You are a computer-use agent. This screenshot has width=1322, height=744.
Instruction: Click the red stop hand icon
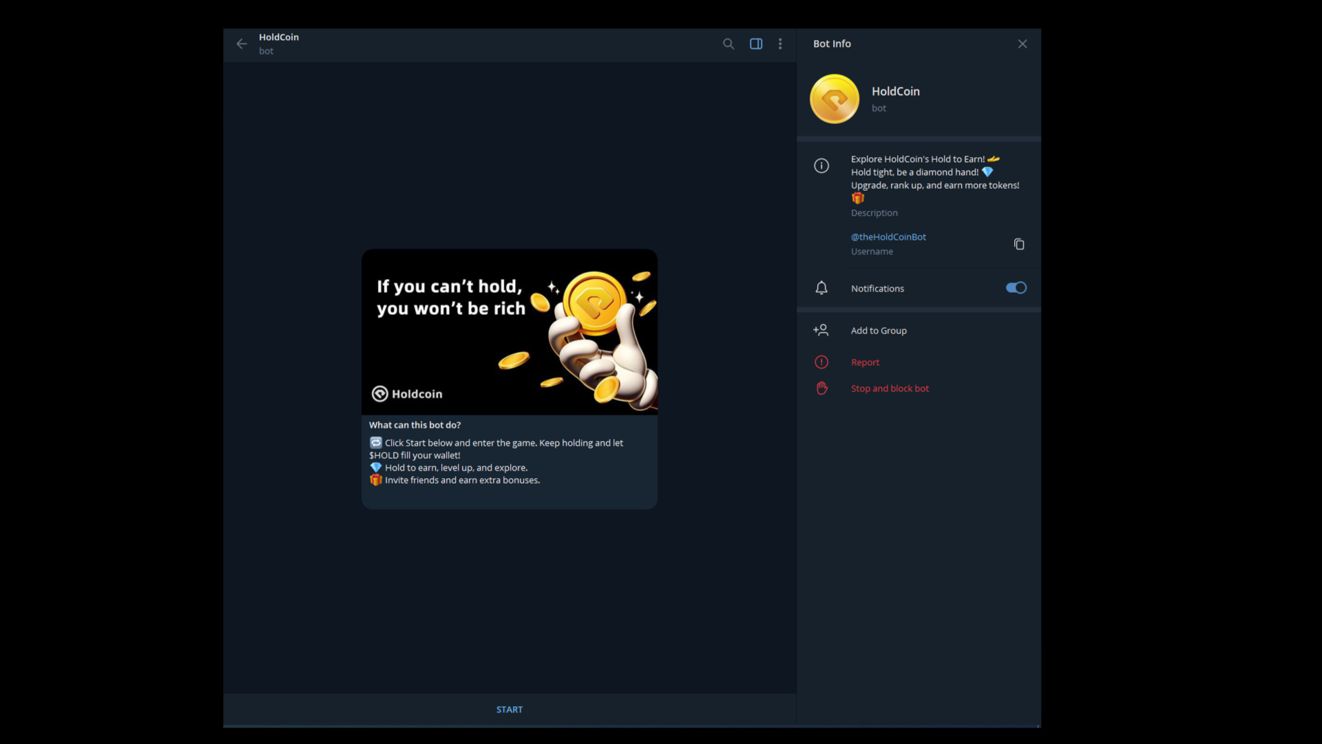(x=821, y=388)
